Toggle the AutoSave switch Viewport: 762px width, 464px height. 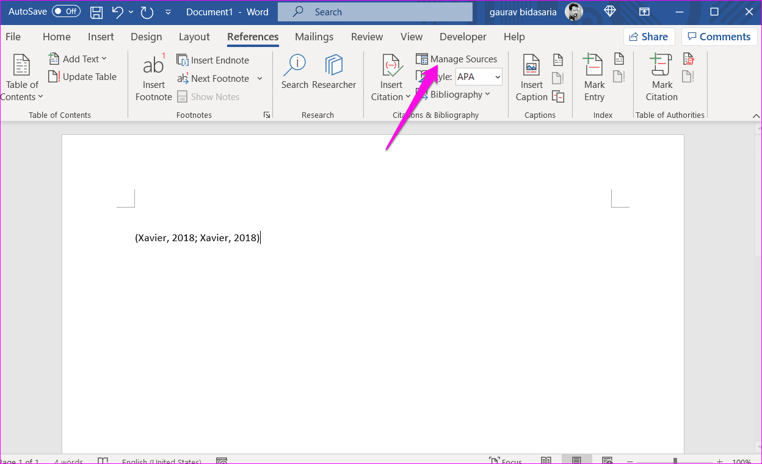66,12
